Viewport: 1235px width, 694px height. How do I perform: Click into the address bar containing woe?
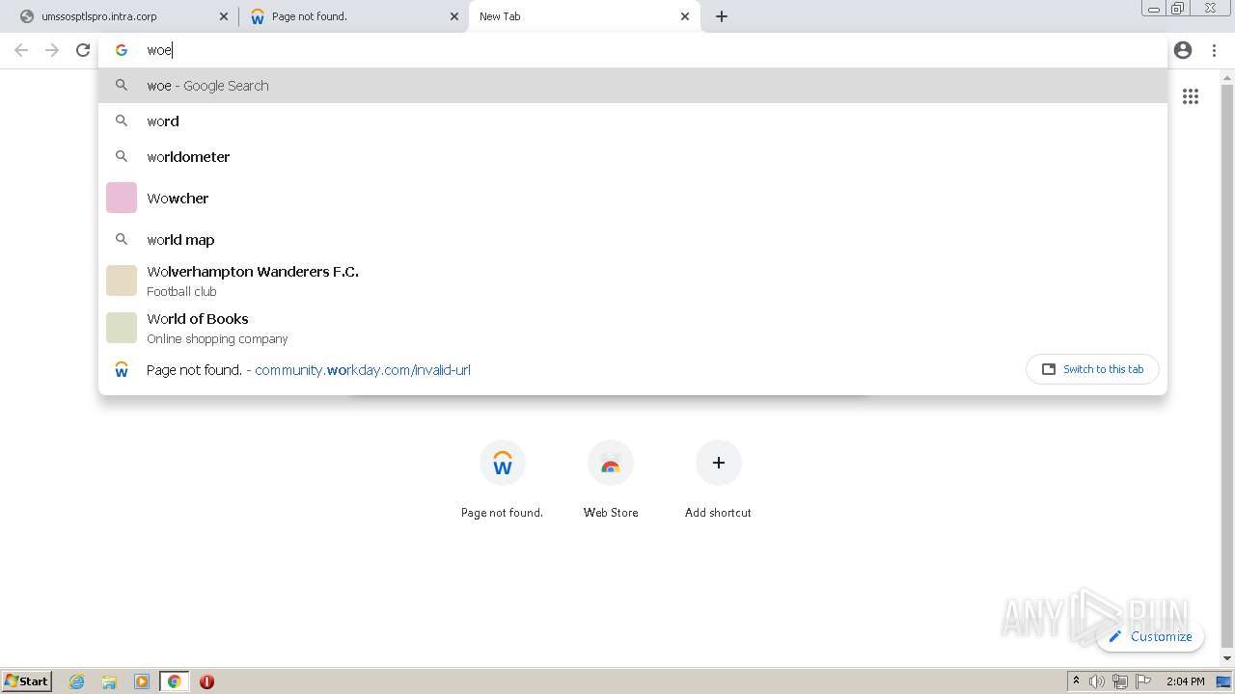click(x=632, y=50)
